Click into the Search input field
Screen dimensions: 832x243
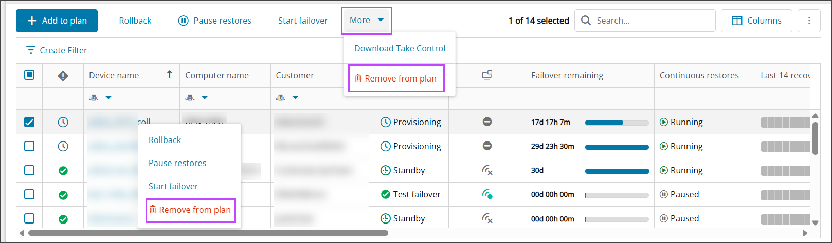coord(652,21)
